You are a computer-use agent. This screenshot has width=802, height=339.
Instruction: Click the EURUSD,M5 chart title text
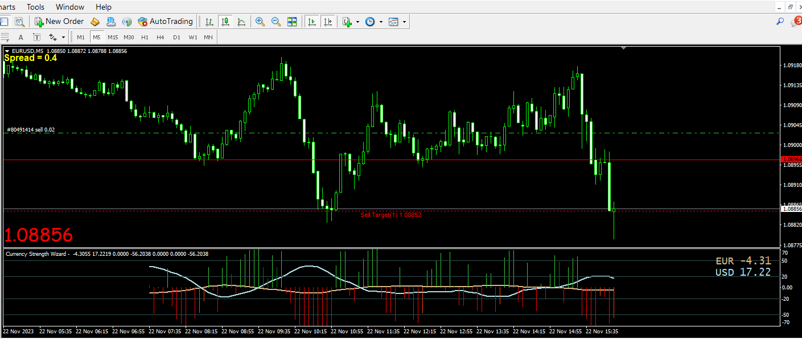28,51
